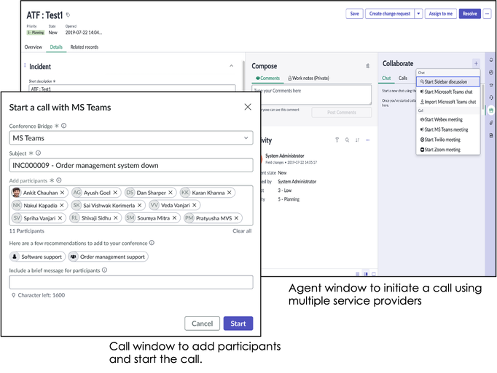The height and width of the screenshot is (373, 497).
Task: Click the Type your Comments here box
Action: (312, 95)
